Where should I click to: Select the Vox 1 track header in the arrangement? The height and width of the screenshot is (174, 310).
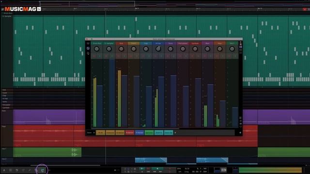coord(7,152)
